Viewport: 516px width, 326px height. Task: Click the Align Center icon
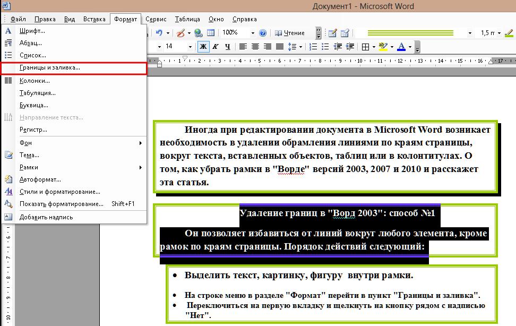[x=255, y=47]
